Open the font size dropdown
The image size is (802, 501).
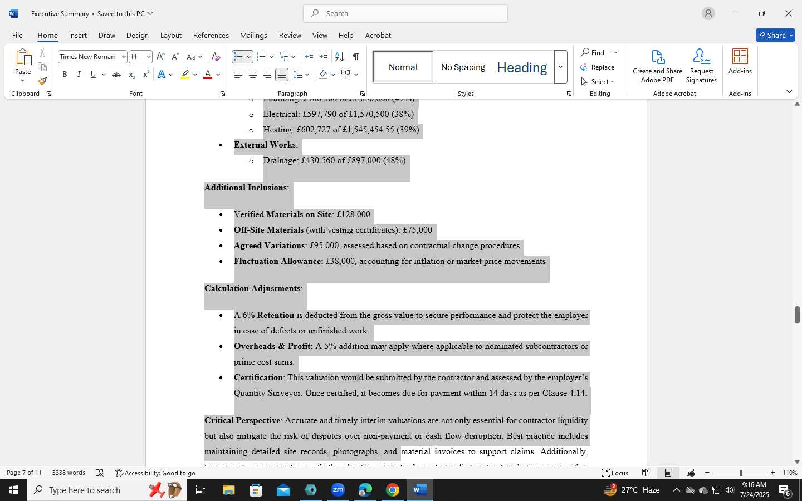149,57
